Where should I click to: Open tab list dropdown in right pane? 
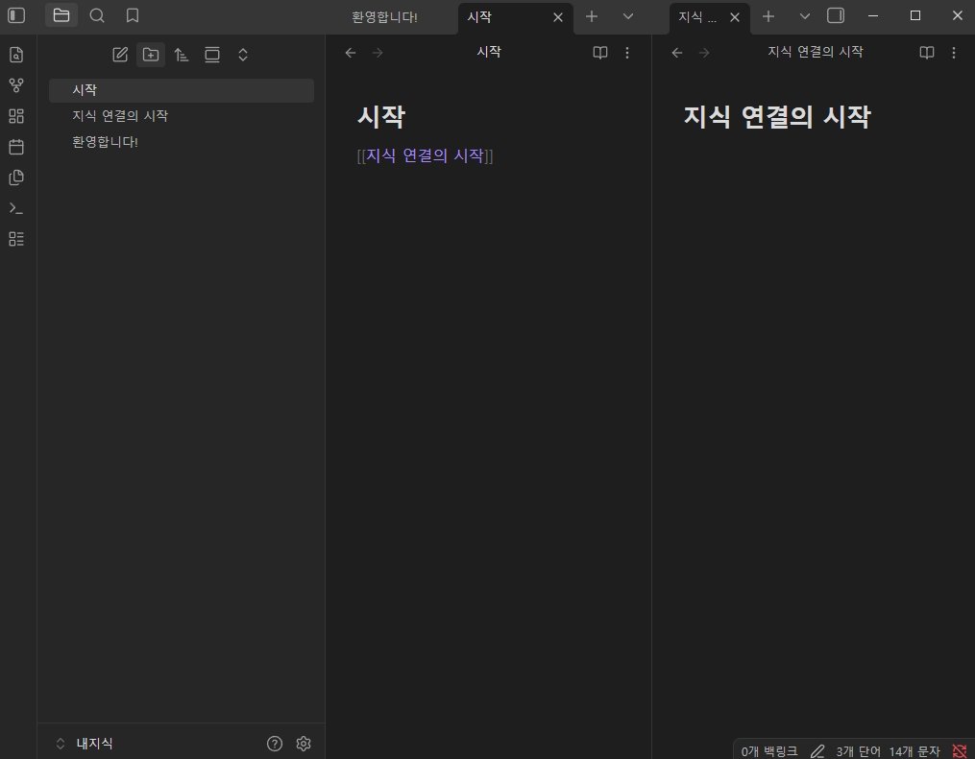pos(805,16)
